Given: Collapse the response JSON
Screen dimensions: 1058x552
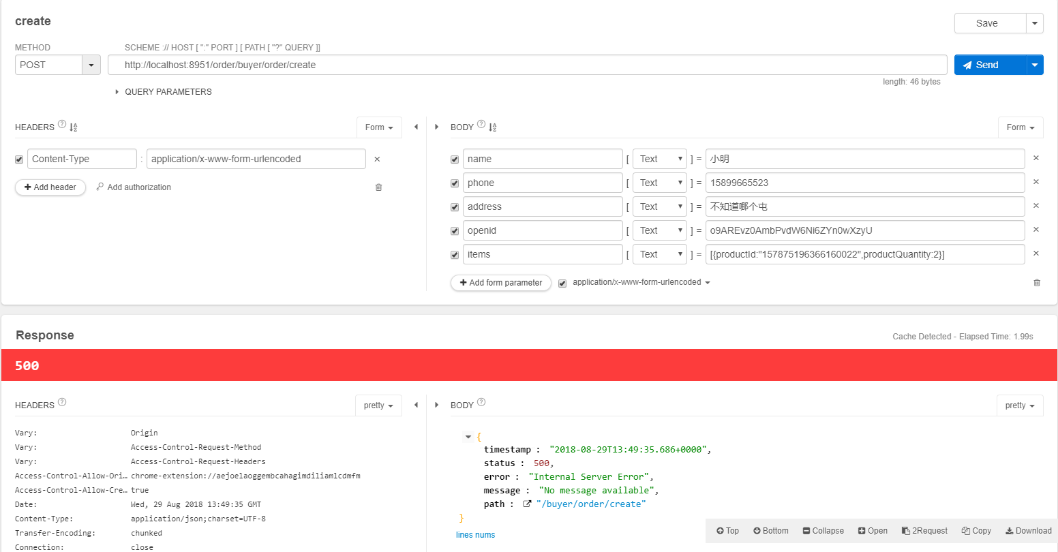Looking at the screenshot, I should [823, 531].
